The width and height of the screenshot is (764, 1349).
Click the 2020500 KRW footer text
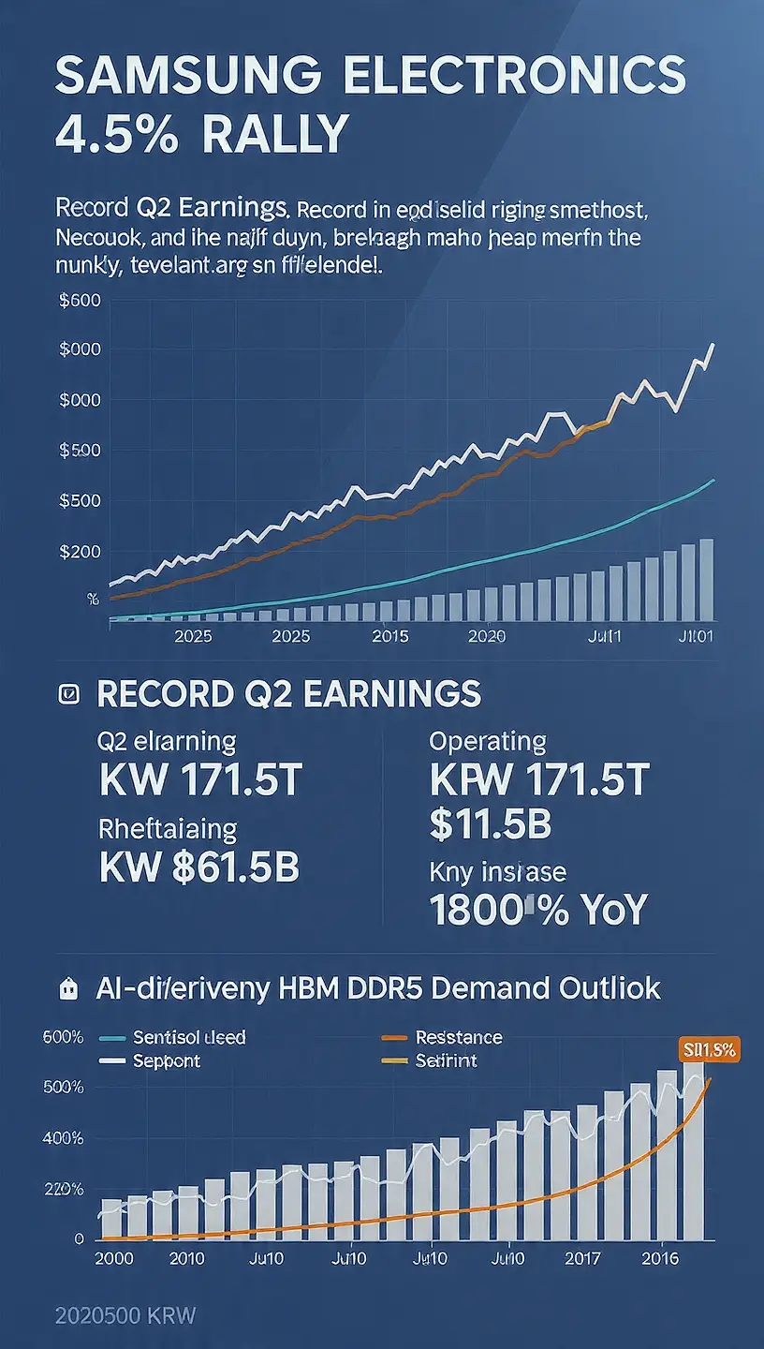tap(125, 1315)
